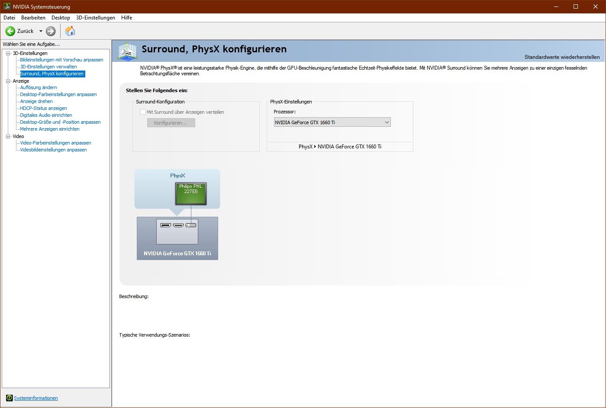The height and width of the screenshot is (408, 606).
Task: Open the Bearbeiten menu
Action: (x=33, y=18)
